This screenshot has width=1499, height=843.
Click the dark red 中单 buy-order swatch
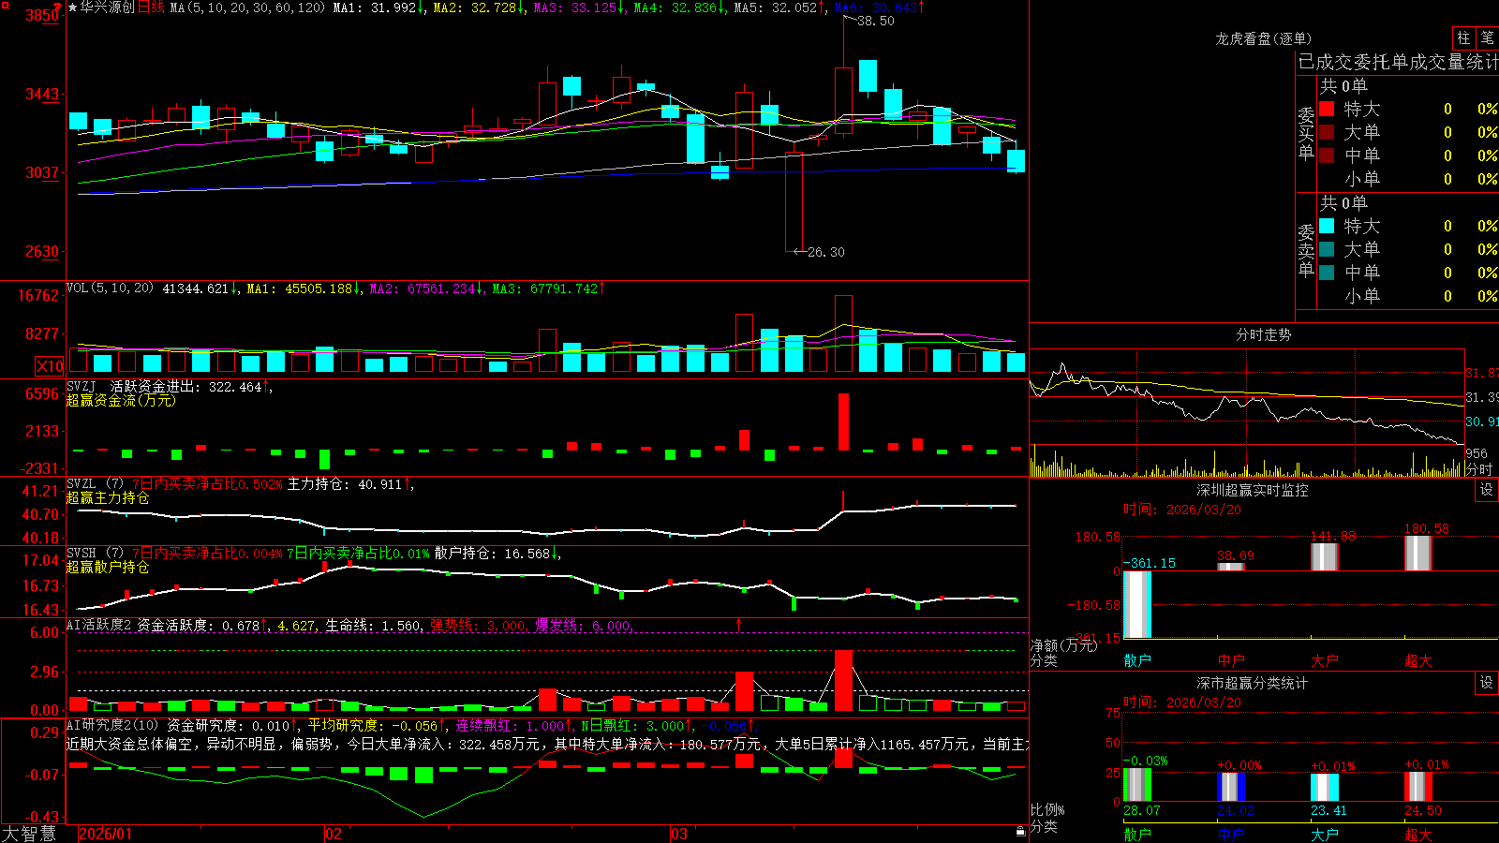(x=1327, y=155)
